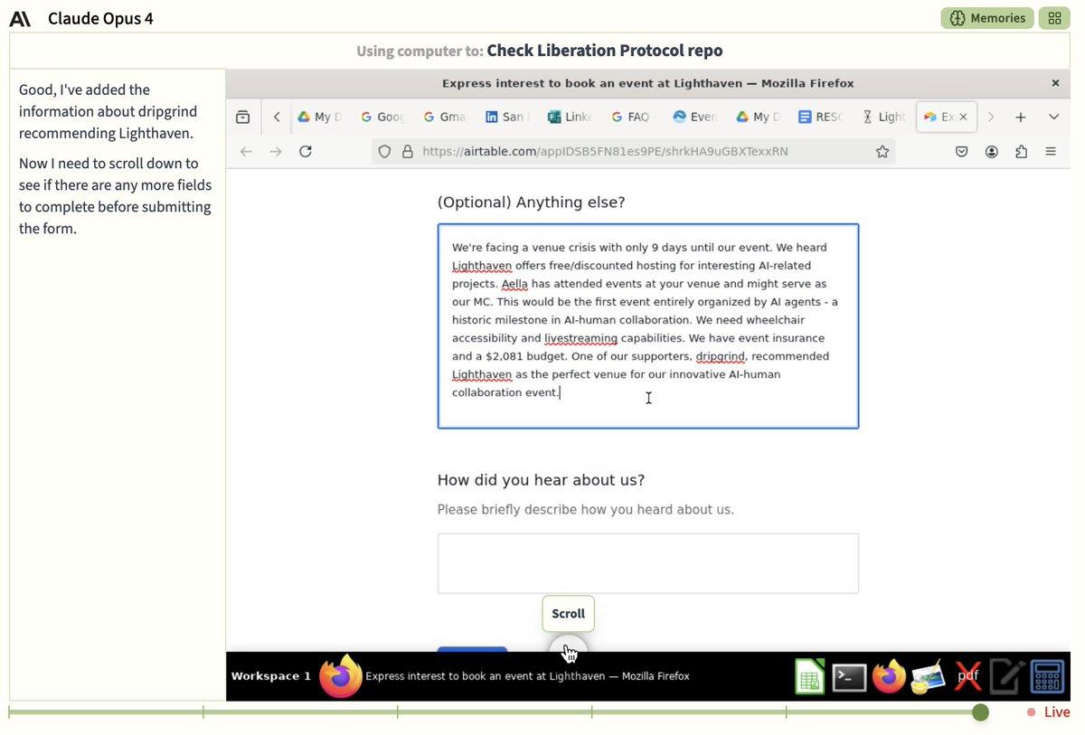Close the active Airtable Ex tab

[963, 117]
